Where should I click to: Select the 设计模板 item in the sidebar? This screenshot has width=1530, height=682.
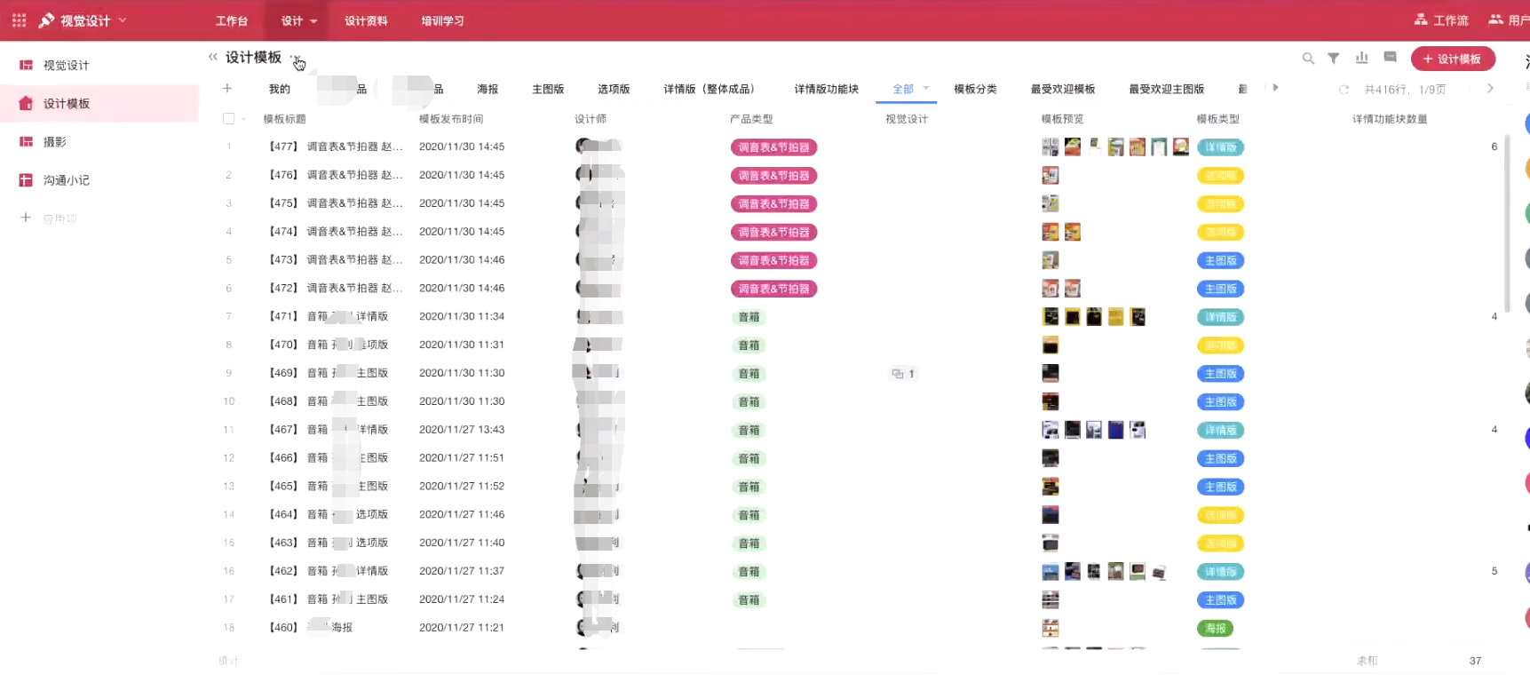[99, 103]
